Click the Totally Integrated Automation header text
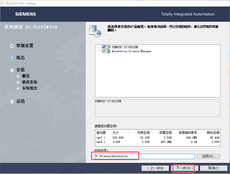 click(x=187, y=14)
